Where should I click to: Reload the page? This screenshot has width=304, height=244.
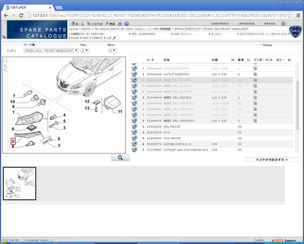pos(21,15)
